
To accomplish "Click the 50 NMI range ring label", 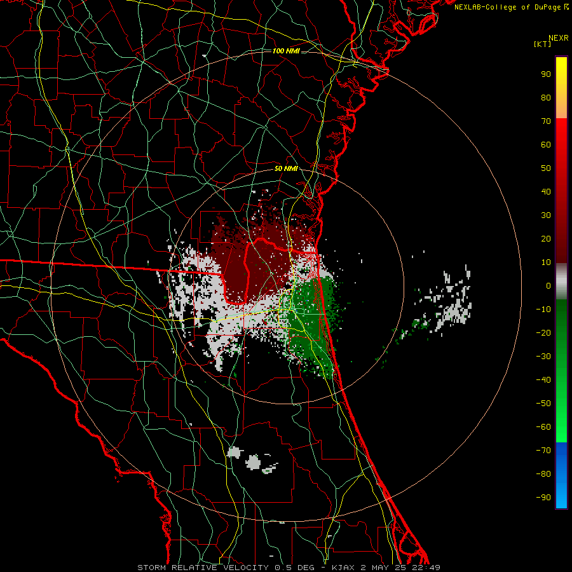I will tap(286, 168).
